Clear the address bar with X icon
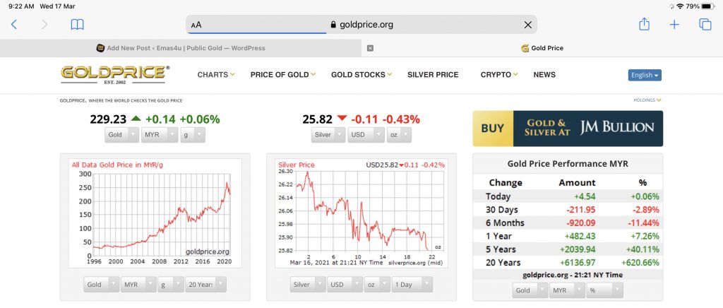This screenshot has height=308, width=723. pyautogui.click(x=527, y=25)
